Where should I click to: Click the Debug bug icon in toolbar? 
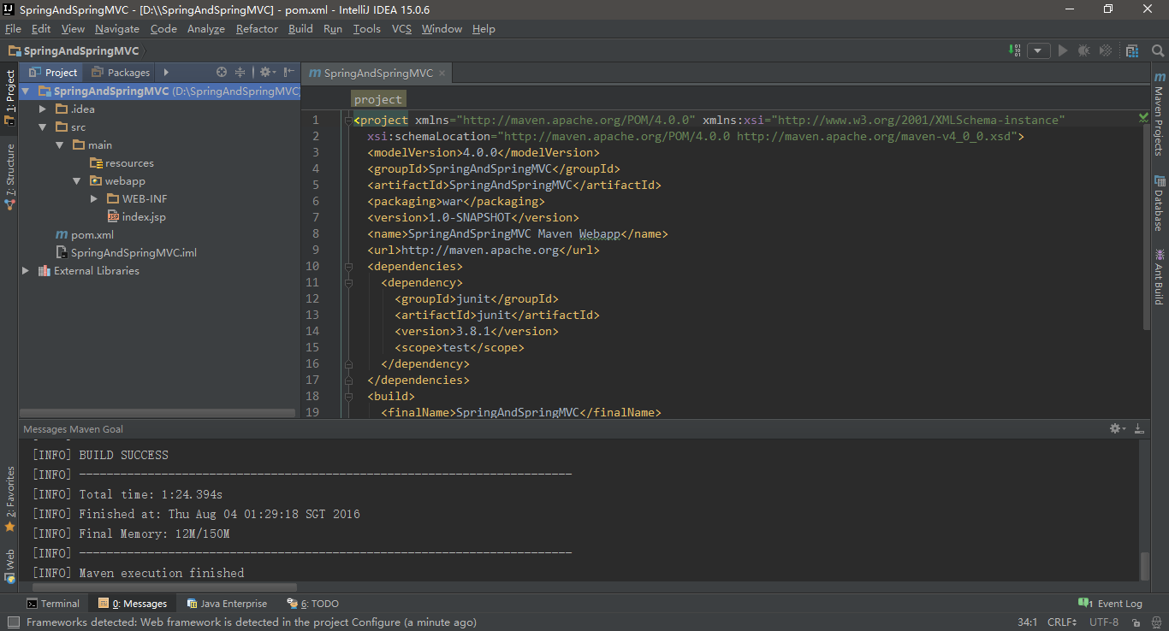[x=1084, y=50]
